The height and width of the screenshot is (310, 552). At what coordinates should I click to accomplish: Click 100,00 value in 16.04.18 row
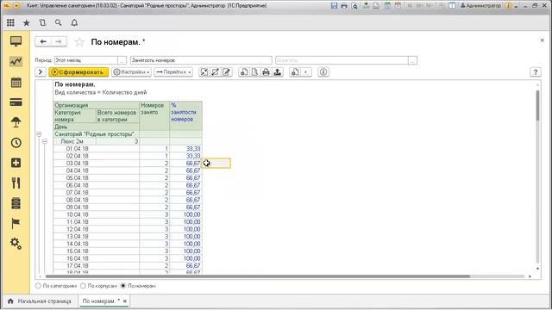191,258
